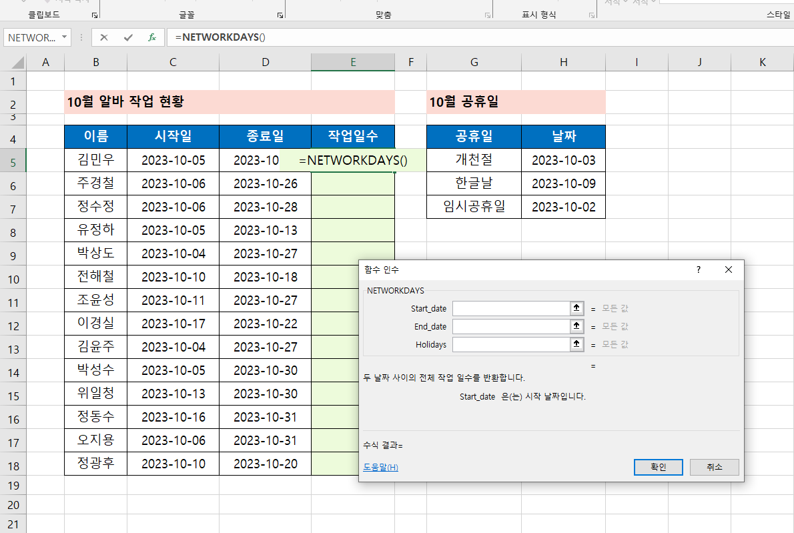
Task: Select the 한글날 date 2023-10-09
Action: [564, 183]
